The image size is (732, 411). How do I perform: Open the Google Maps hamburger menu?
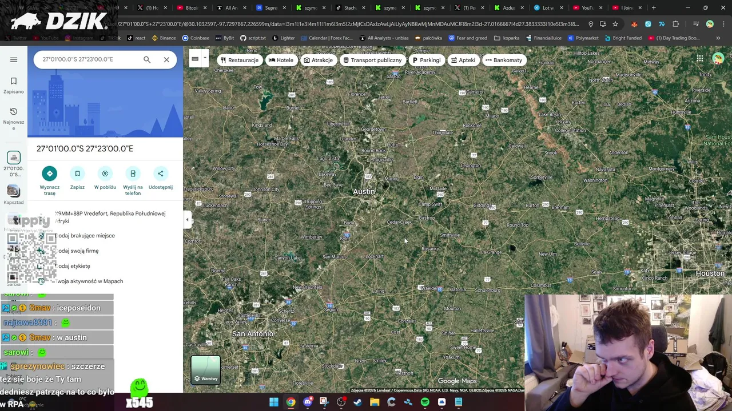tap(14, 59)
